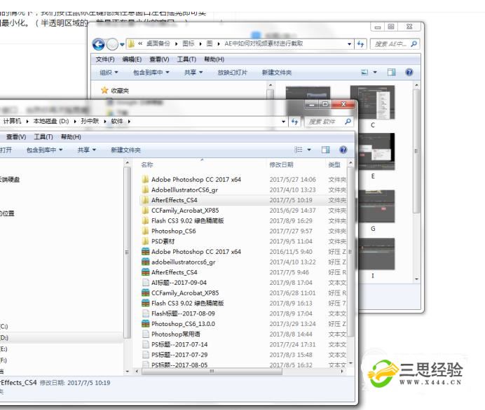Click the Back arrow in the rear window
Image resolution: width=485 pixels, height=410 pixels.
[98, 45]
